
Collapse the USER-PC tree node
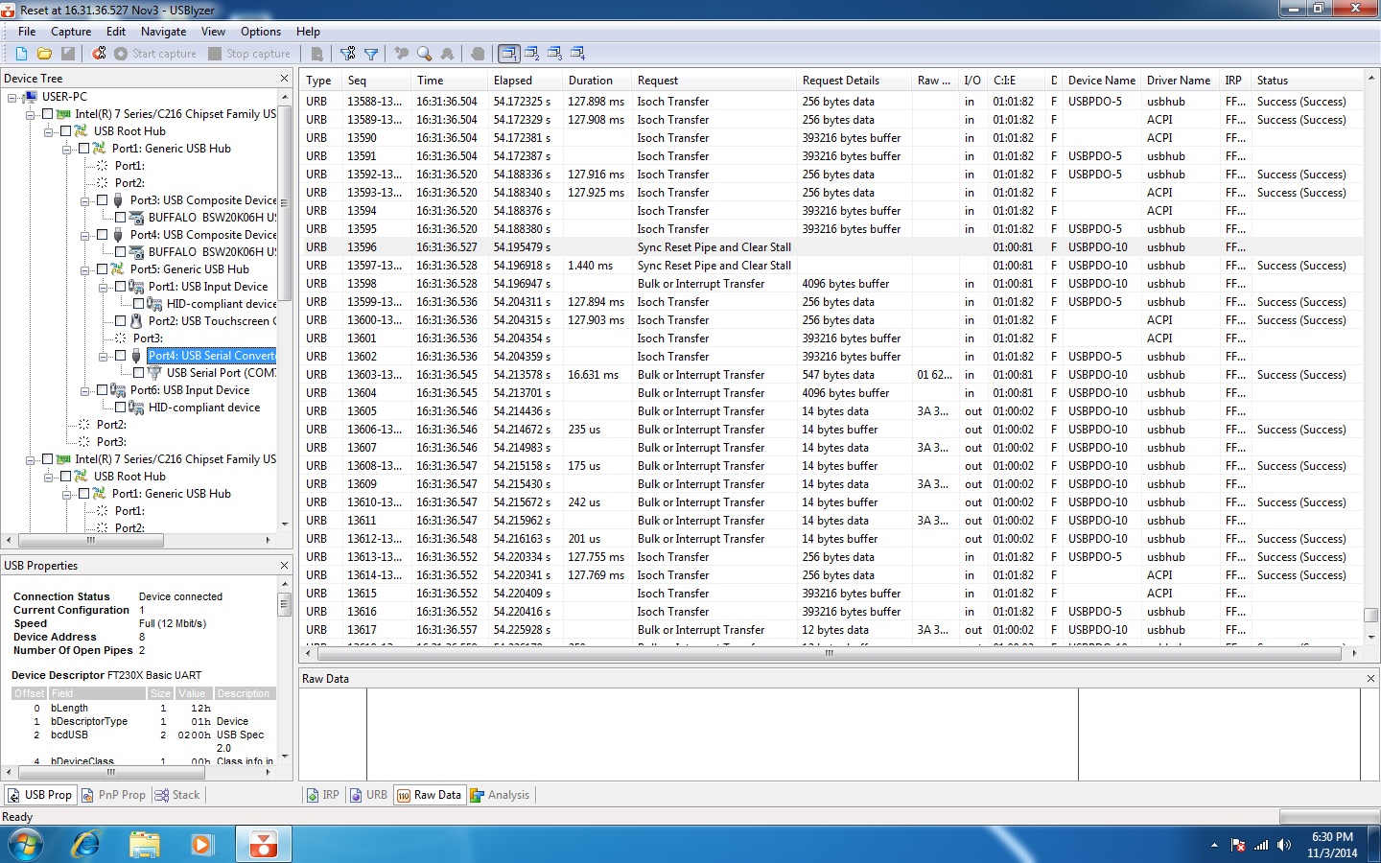pos(12,97)
